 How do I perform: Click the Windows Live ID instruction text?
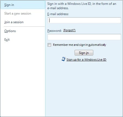tap(82, 6)
